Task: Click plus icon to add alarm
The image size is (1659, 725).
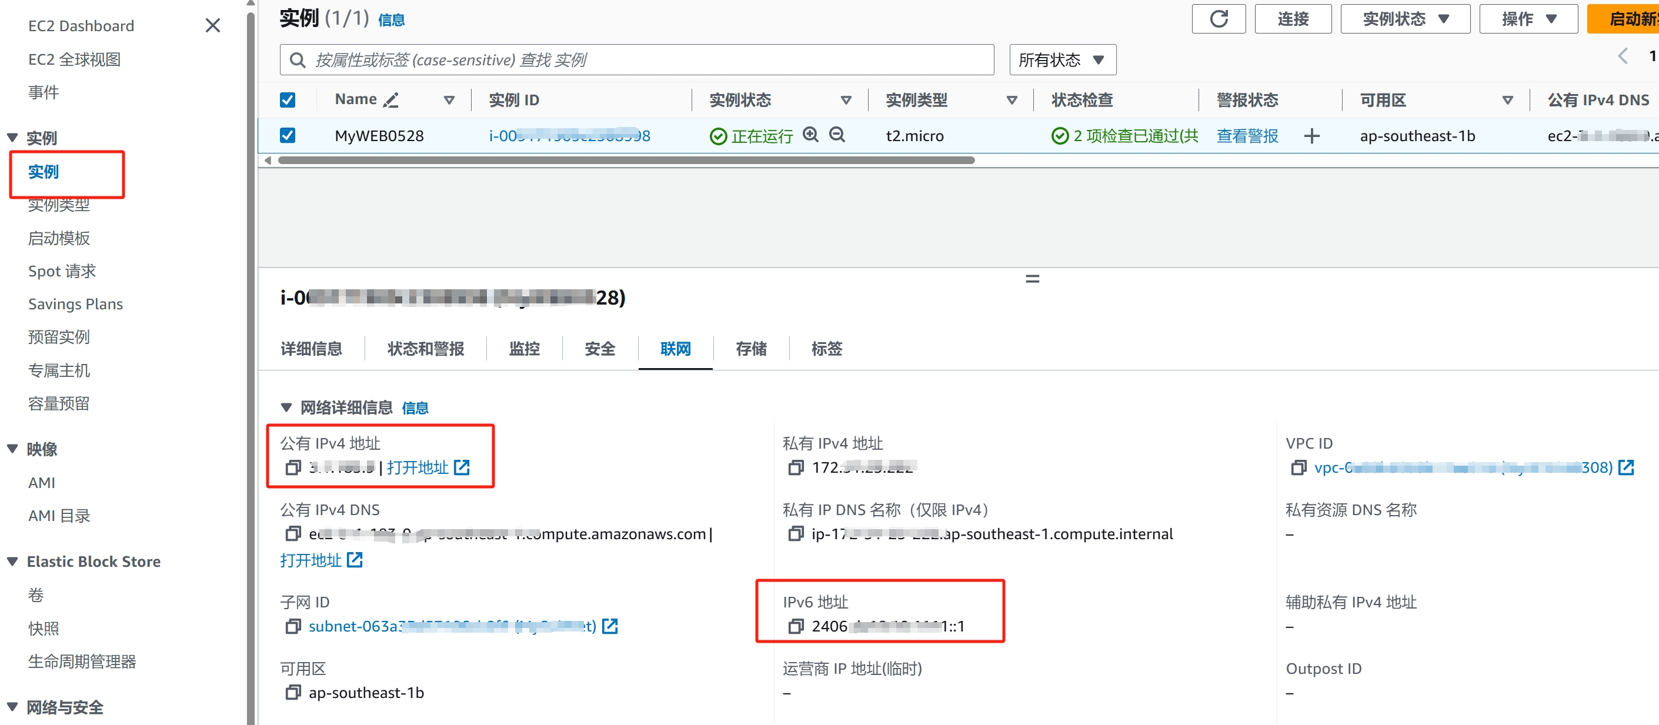Action: (x=1311, y=136)
